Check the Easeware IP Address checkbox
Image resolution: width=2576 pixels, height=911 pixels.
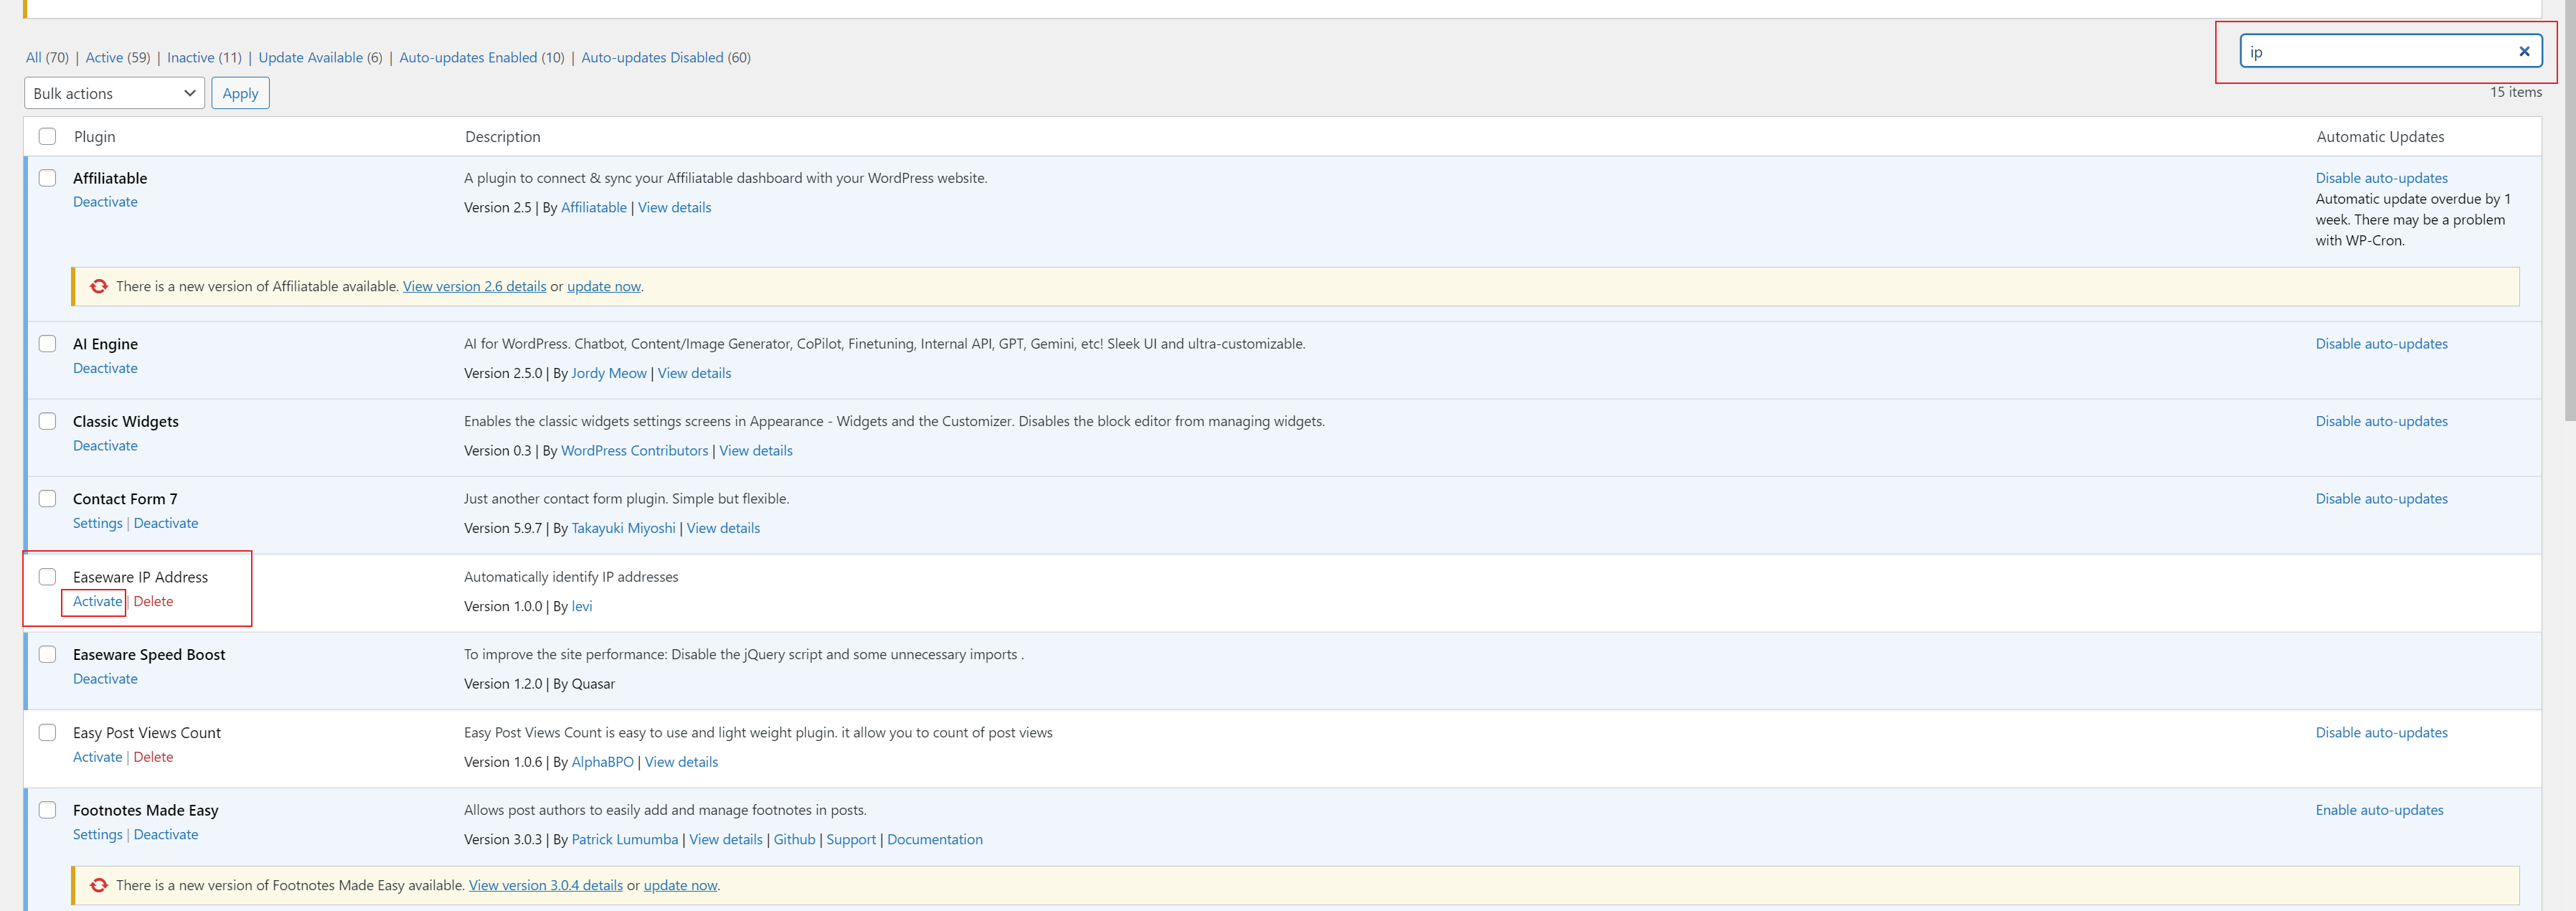tap(47, 577)
